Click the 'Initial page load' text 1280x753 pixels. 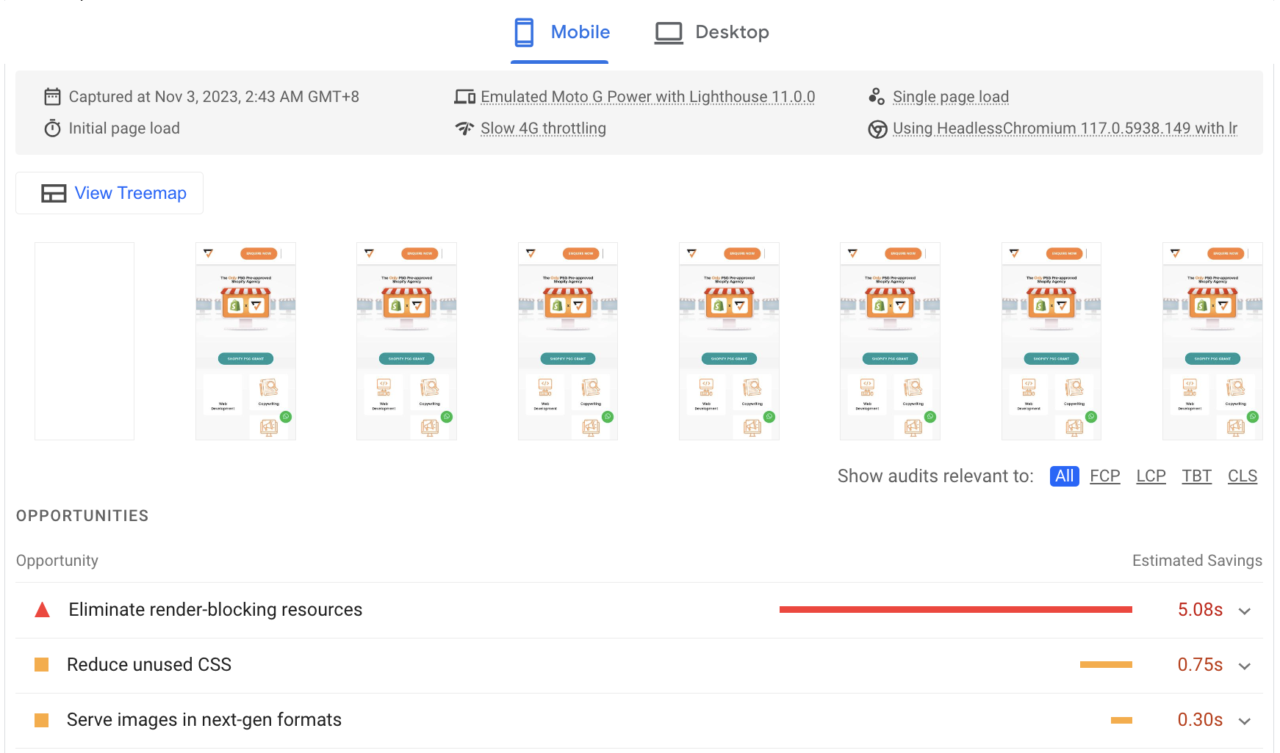pos(124,128)
